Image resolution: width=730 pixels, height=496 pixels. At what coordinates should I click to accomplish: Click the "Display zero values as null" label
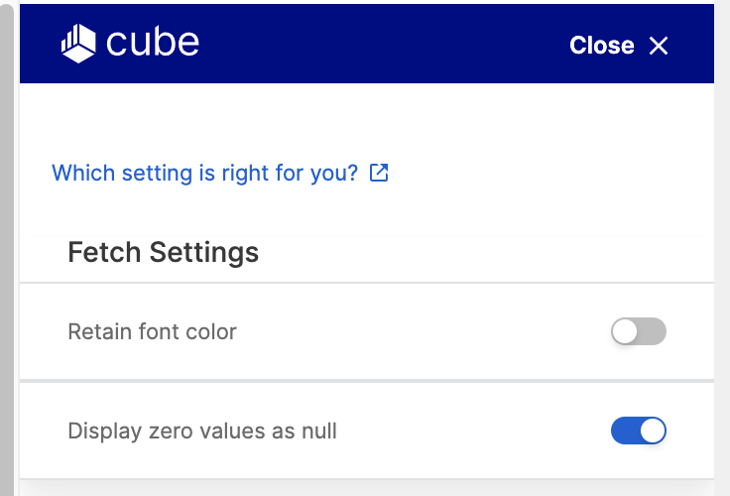click(202, 432)
